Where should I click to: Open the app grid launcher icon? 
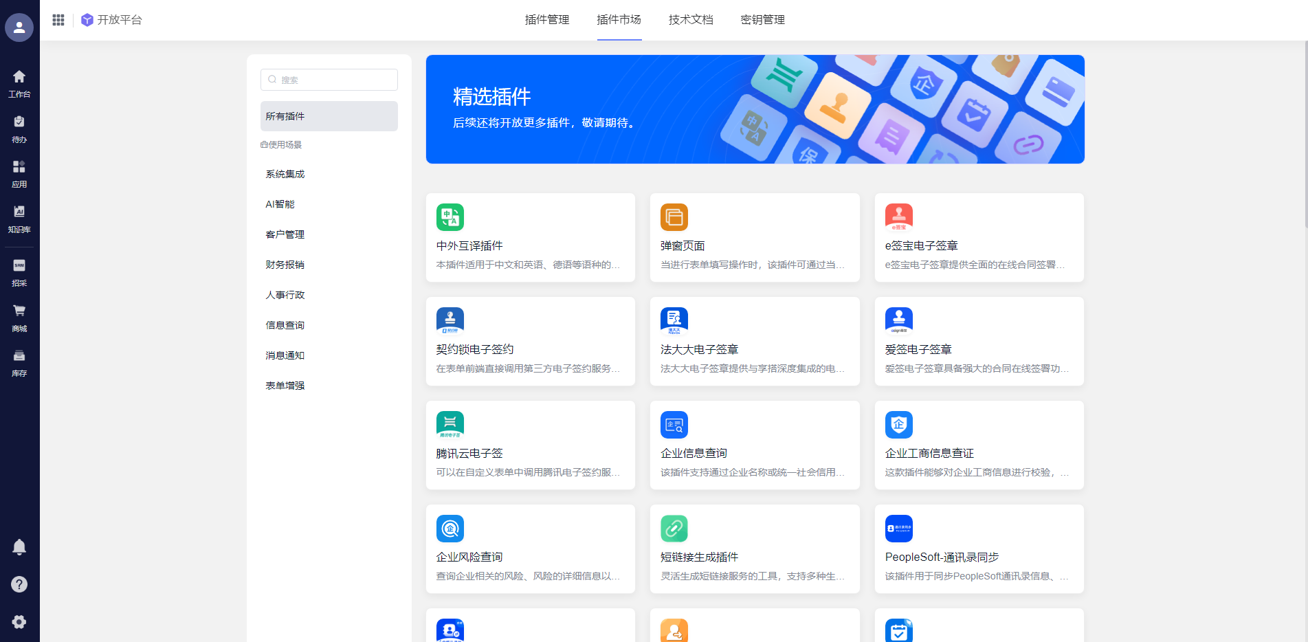tap(58, 20)
